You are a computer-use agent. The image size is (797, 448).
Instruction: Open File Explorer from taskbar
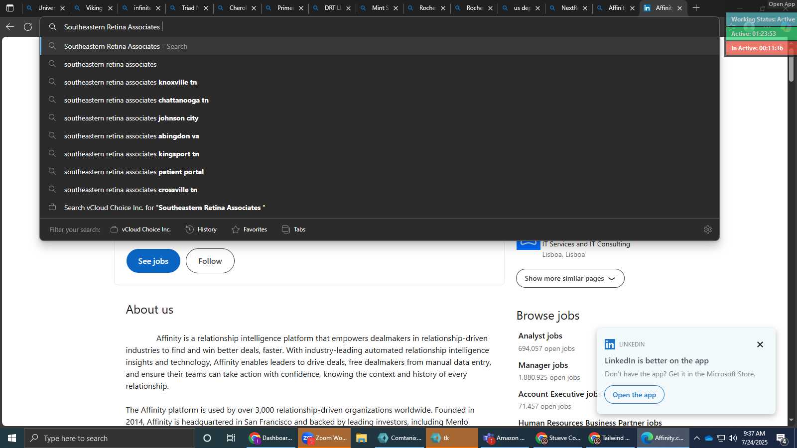(362, 438)
